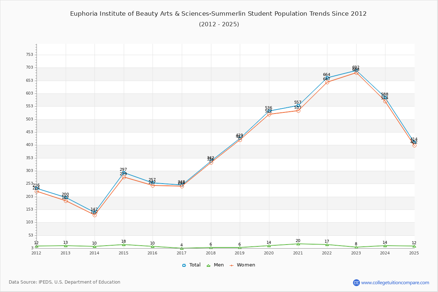Click the 2018 Men marker labeled 6
This screenshot has height=292, width=438.
point(211,247)
